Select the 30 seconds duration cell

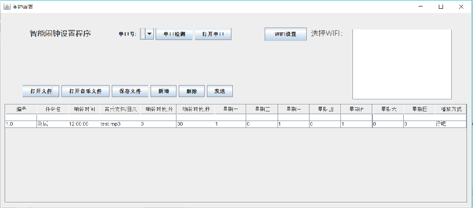tap(196, 124)
